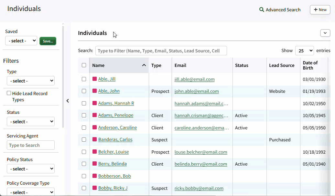Open the Policy Status dropdown
The width and height of the screenshot is (335, 196).
pyautogui.click(x=30, y=169)
